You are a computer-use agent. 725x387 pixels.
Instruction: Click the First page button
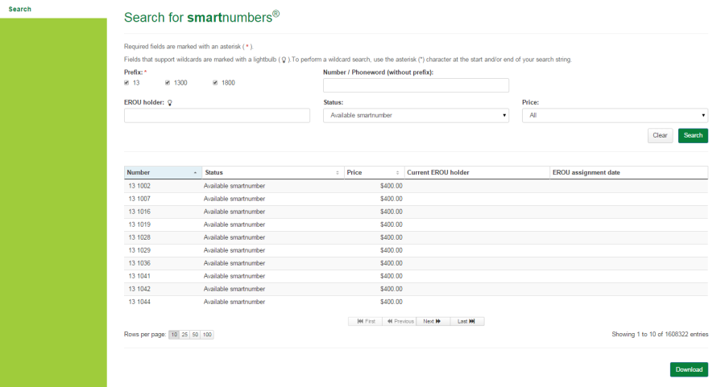click(365, 321)
